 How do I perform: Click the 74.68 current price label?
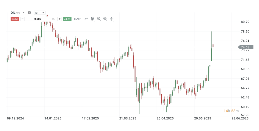(245, 47)
